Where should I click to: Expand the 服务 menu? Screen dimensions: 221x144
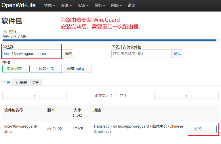[100, 5]
